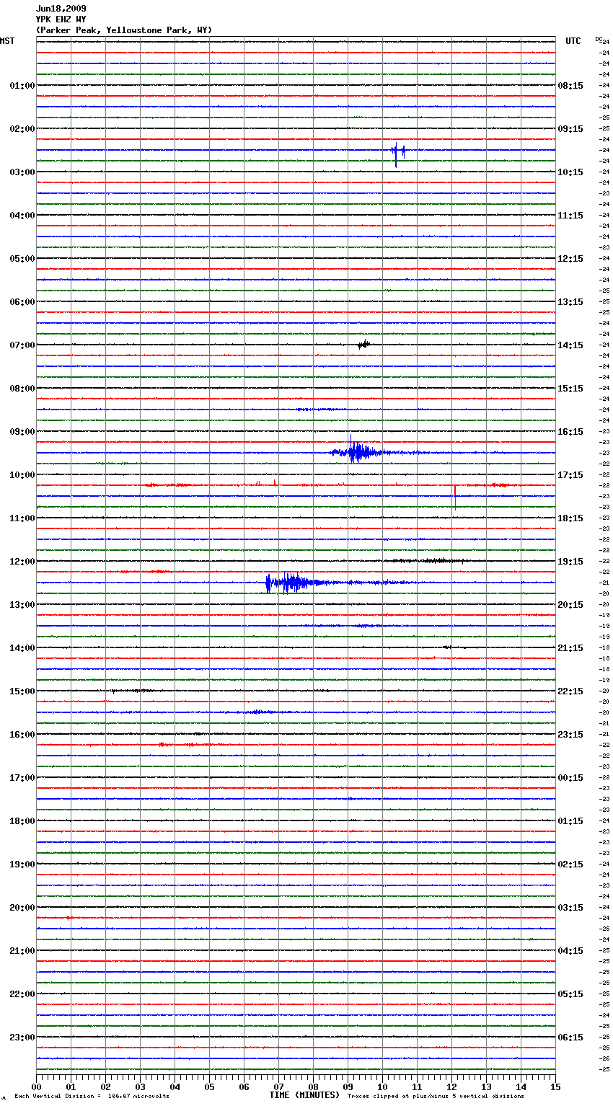Viewport: 613px width, 1106px height.
Task: Click the small black event on the 07:00 trace
Action: coord(364,345)
